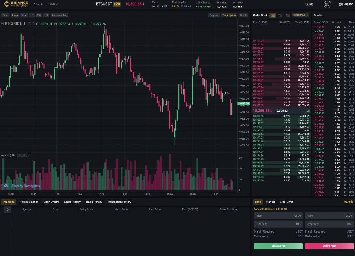Remove the Volume indicator with its X icon
Screen dimensions: 355x256
(25, 155)
